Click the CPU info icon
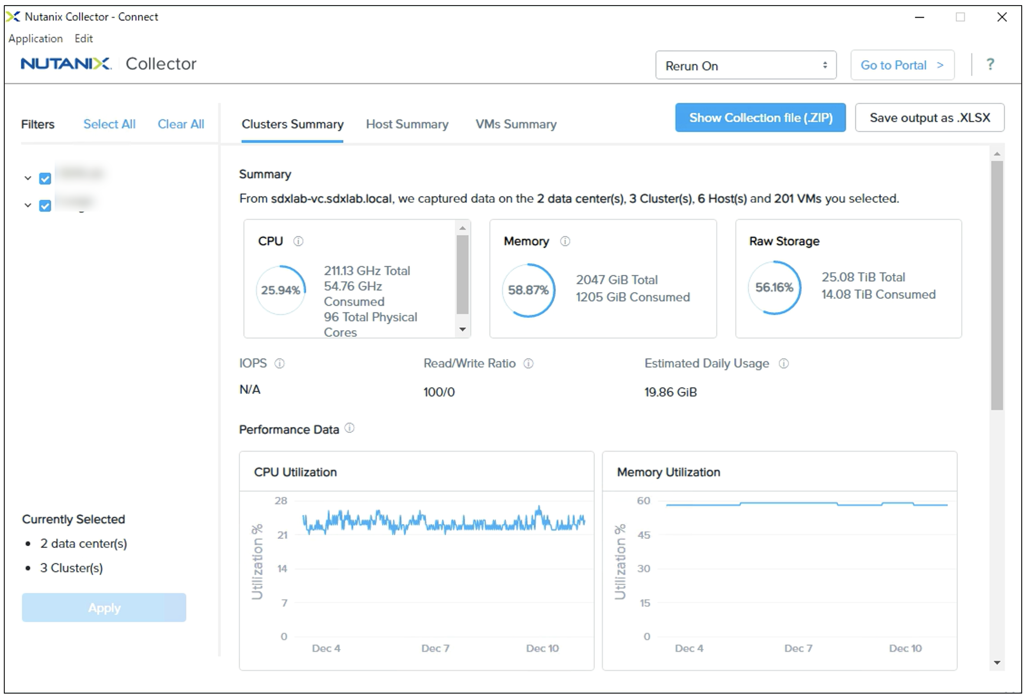 (299, 241)
